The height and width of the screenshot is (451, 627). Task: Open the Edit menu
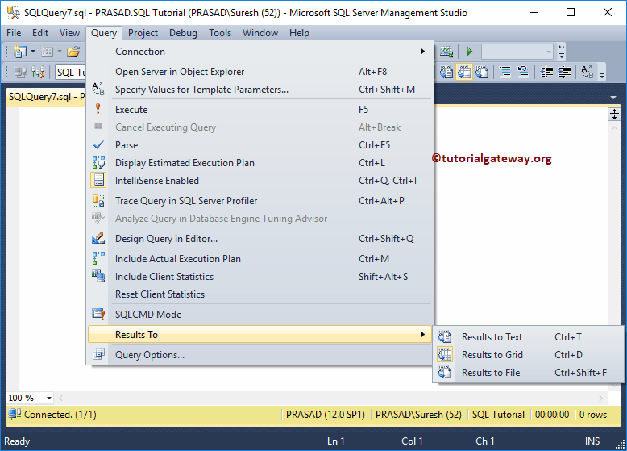point(40,33)
